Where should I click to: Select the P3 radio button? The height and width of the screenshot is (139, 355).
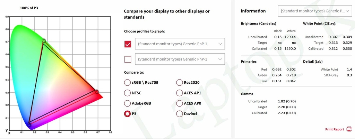click(128, 114)
